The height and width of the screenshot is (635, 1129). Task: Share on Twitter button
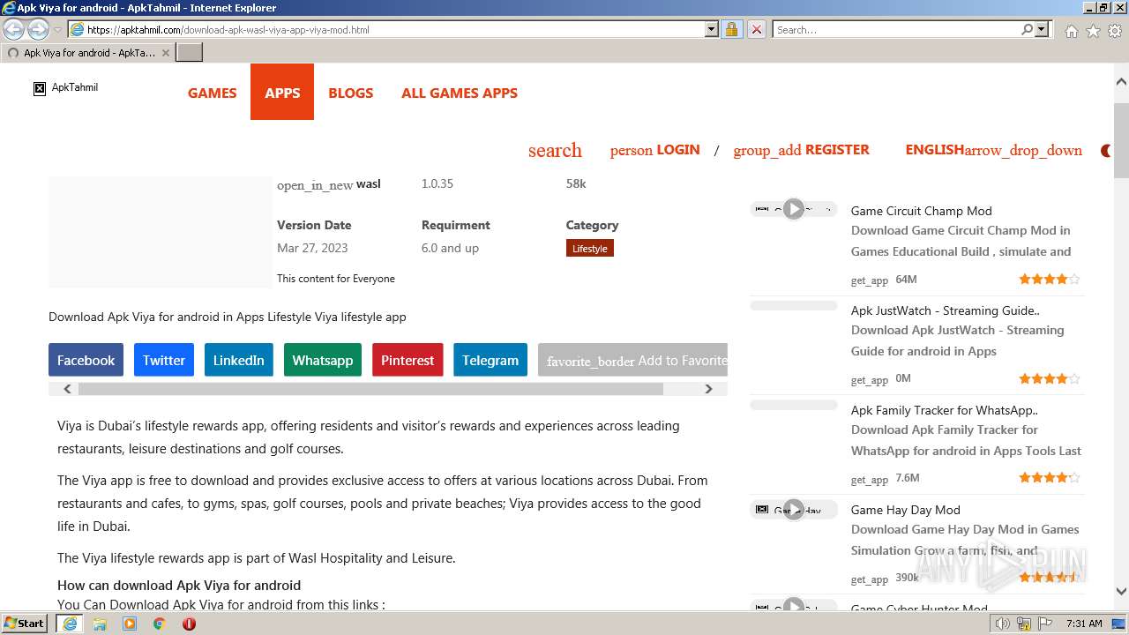[164, 360]
